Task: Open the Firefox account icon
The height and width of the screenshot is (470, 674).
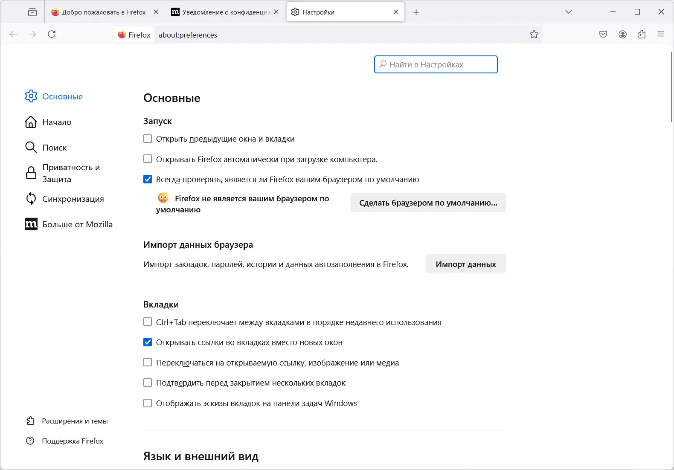Action: click(x=623, y=35)
